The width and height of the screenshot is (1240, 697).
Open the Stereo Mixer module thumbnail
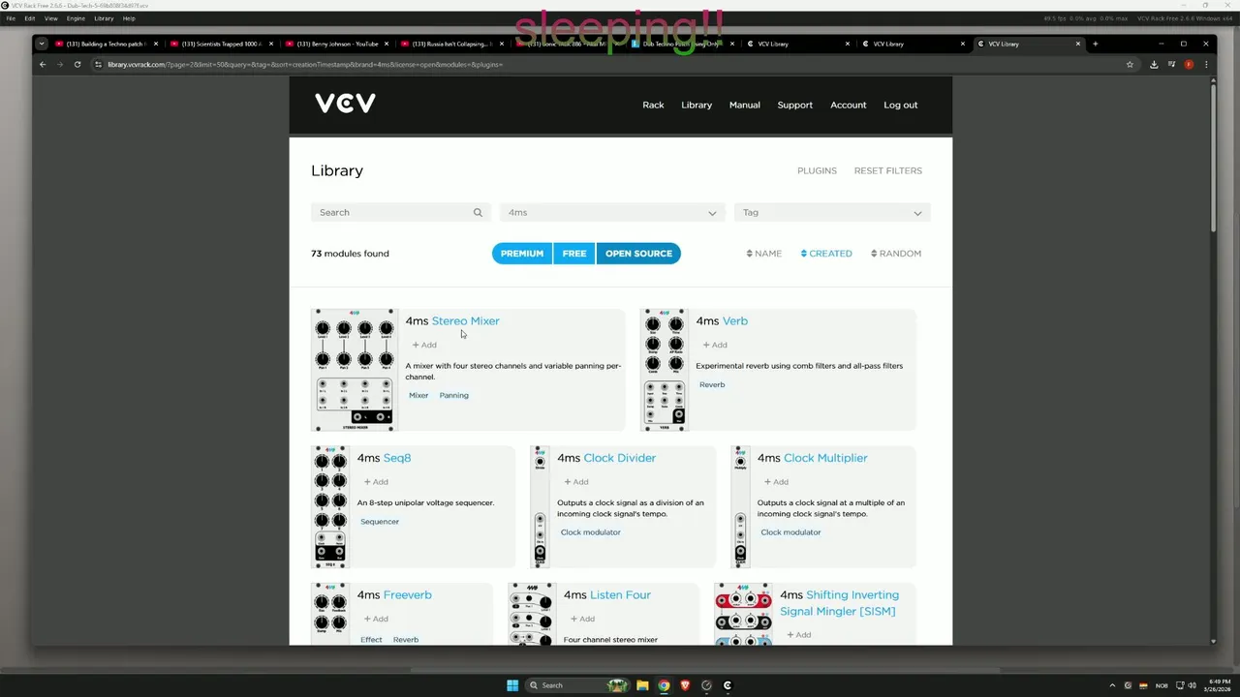pos(355,370)
